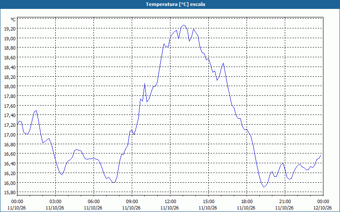Select the 17,60 y-axis value
This screenshot has height=212, width=340.
pos(10,106)
